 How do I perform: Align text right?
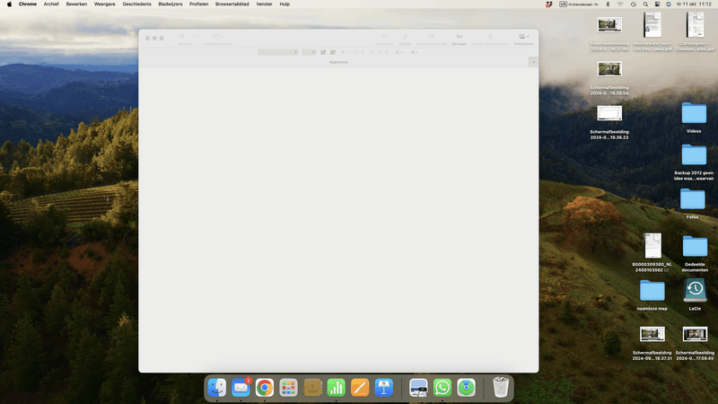tap(386, 52)
